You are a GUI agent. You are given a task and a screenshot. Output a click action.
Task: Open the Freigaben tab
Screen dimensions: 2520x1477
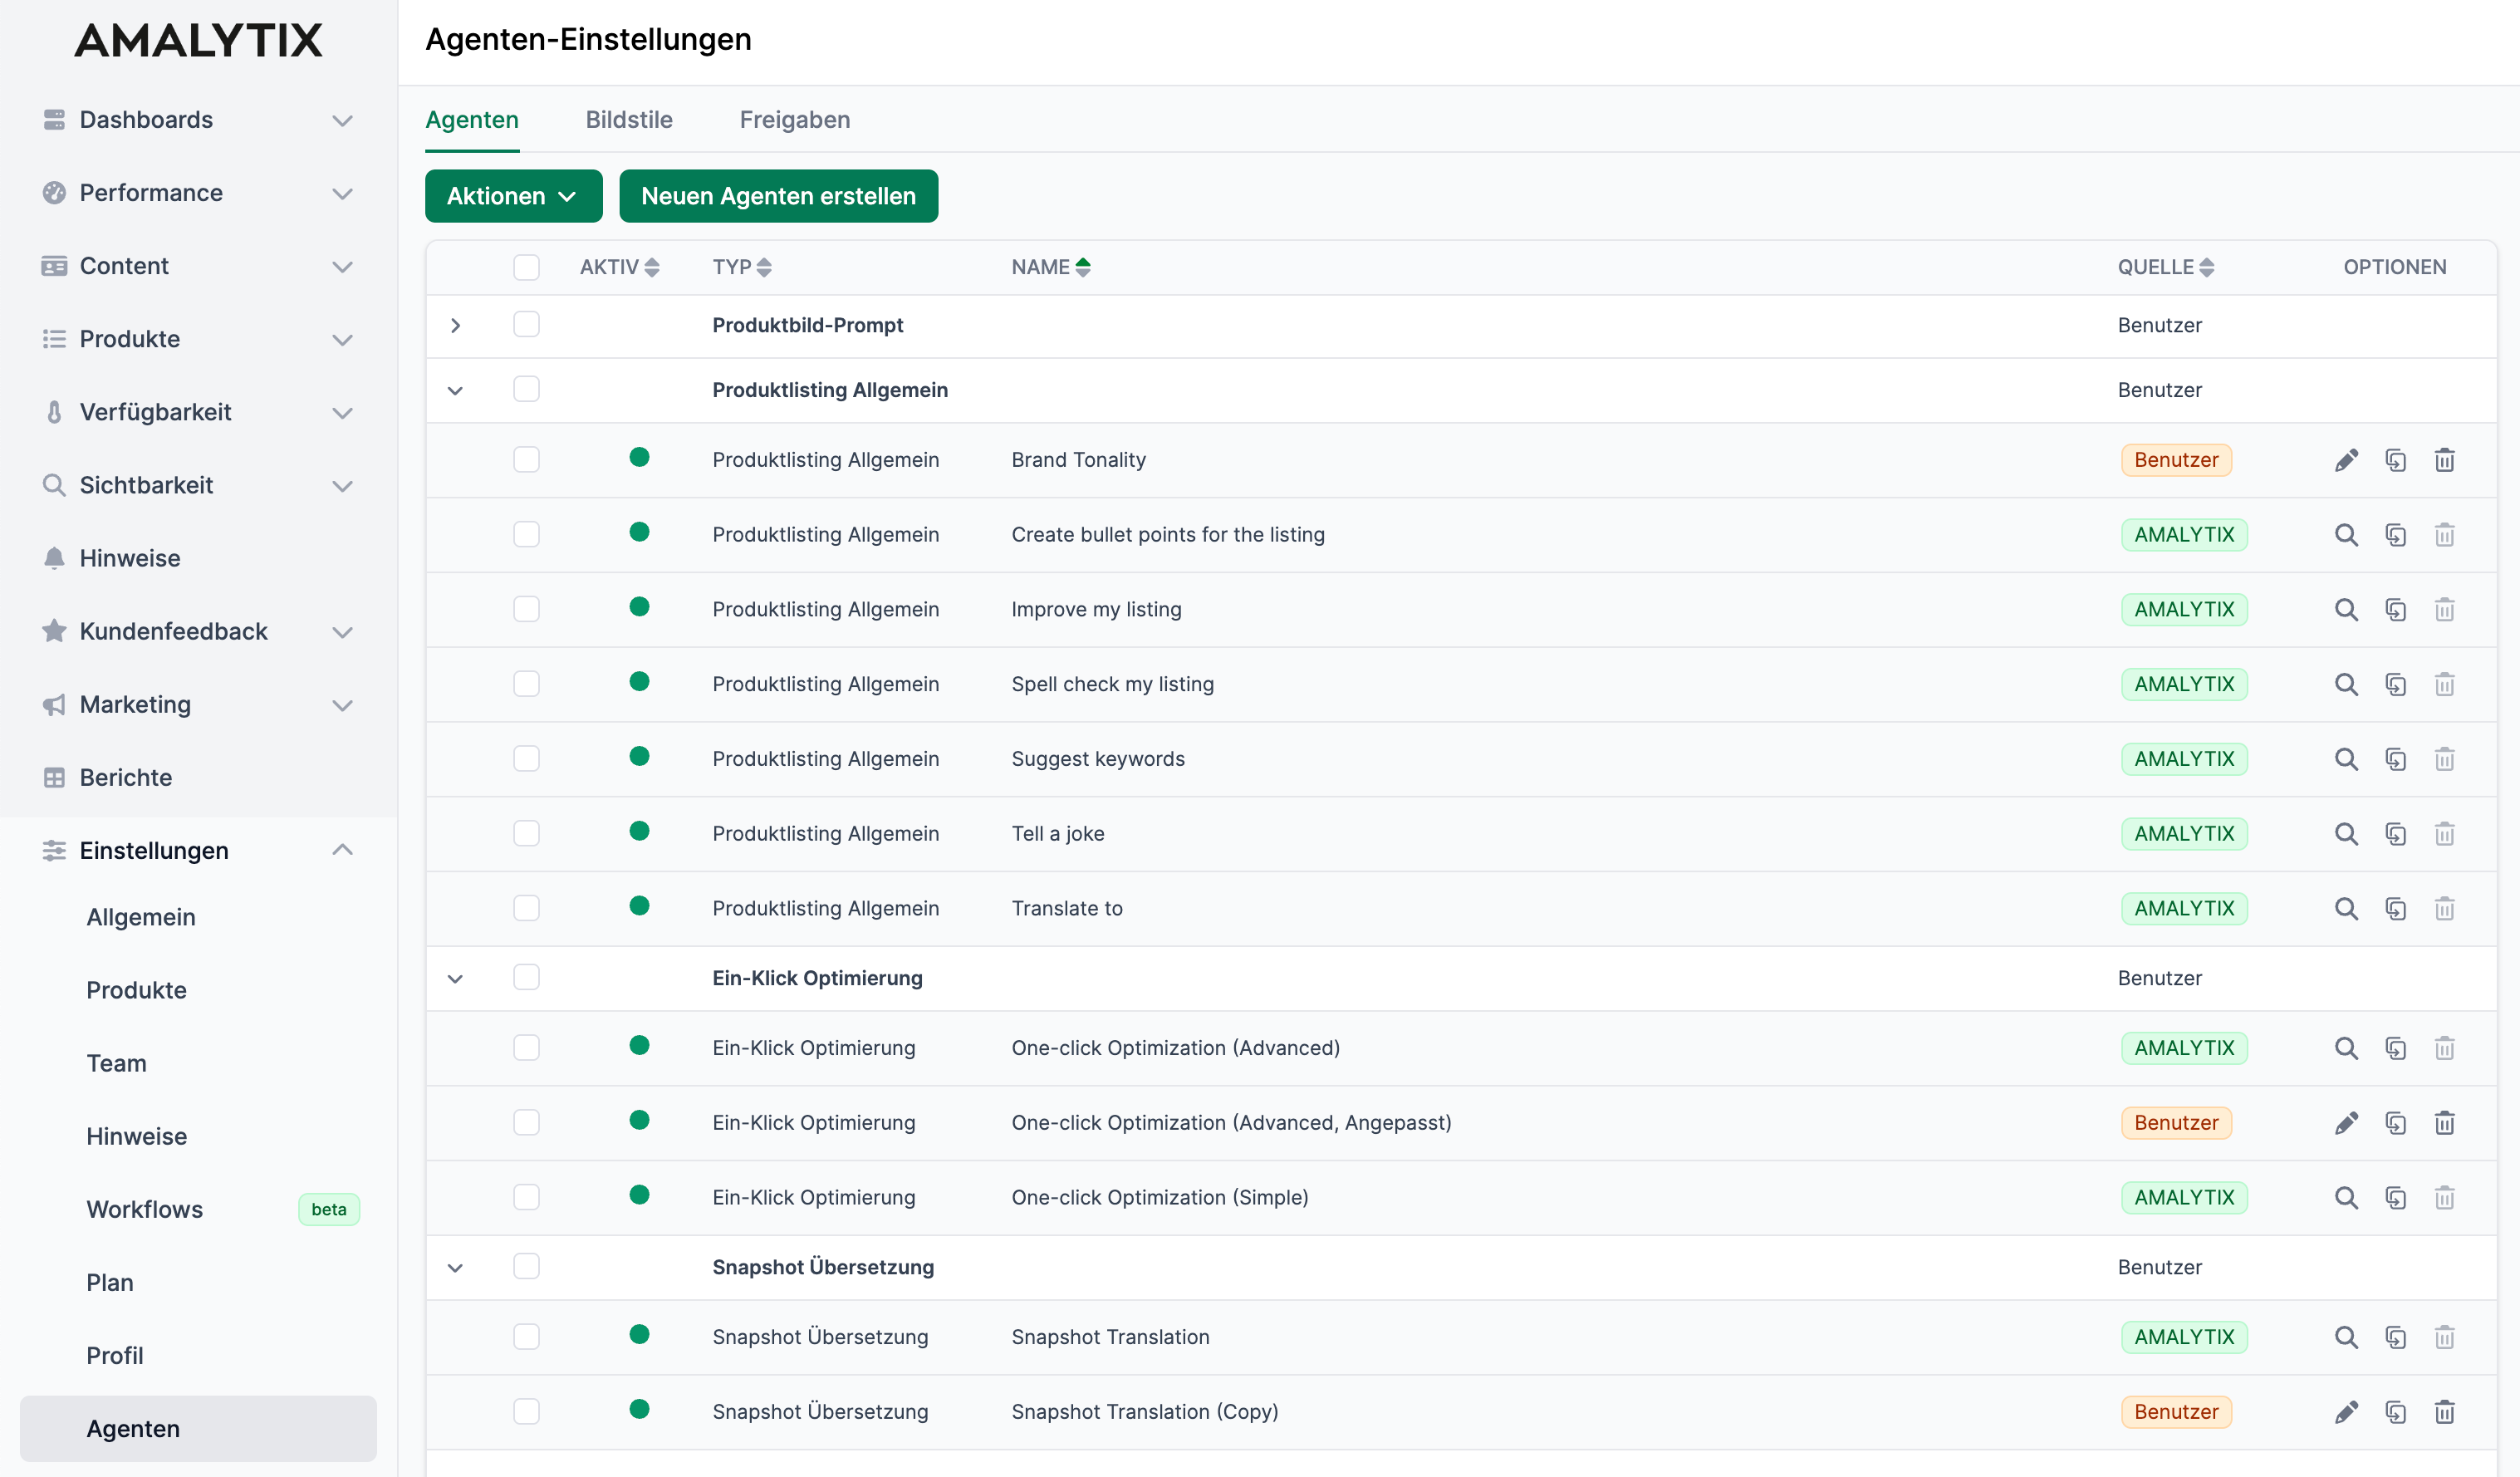pyautogui.click(x=794, y=119)
